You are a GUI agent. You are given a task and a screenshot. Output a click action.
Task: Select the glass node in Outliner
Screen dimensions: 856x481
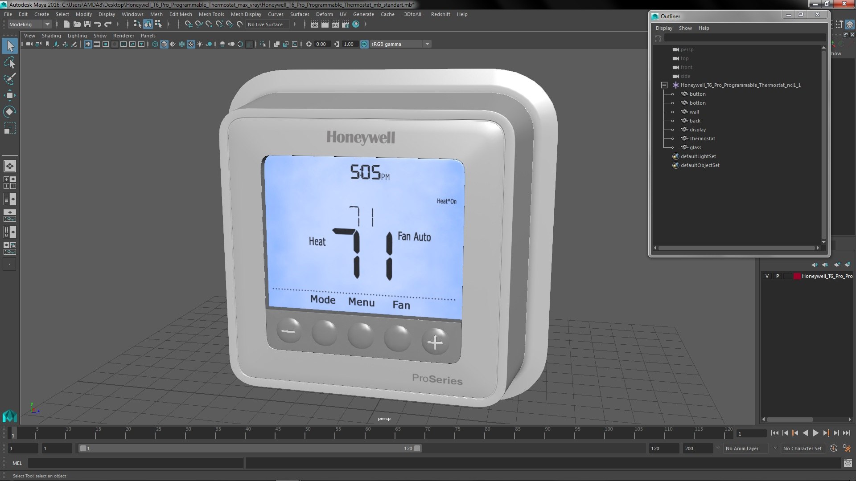[x=695, y=147]
